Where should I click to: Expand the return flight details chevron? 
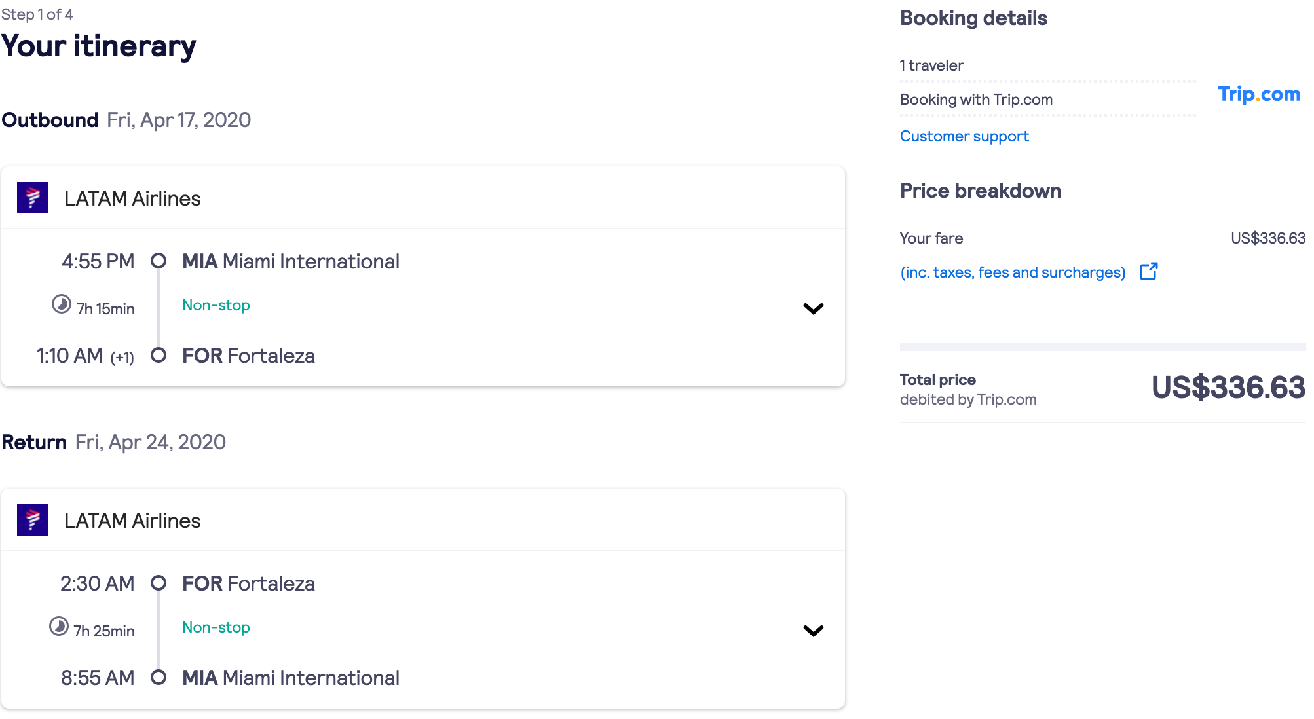(x=813, y=631)
